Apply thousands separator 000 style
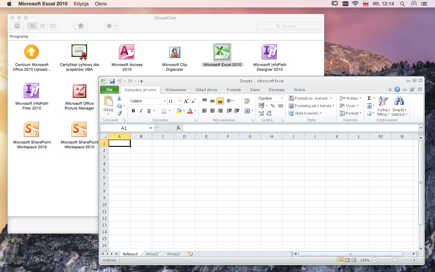435x272 pixels. (281, 106)
